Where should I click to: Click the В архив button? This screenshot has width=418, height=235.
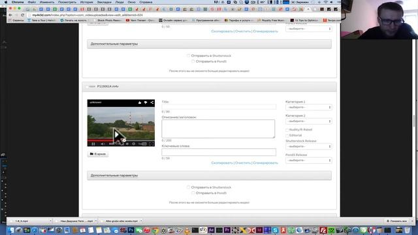(x=98, y=154)
